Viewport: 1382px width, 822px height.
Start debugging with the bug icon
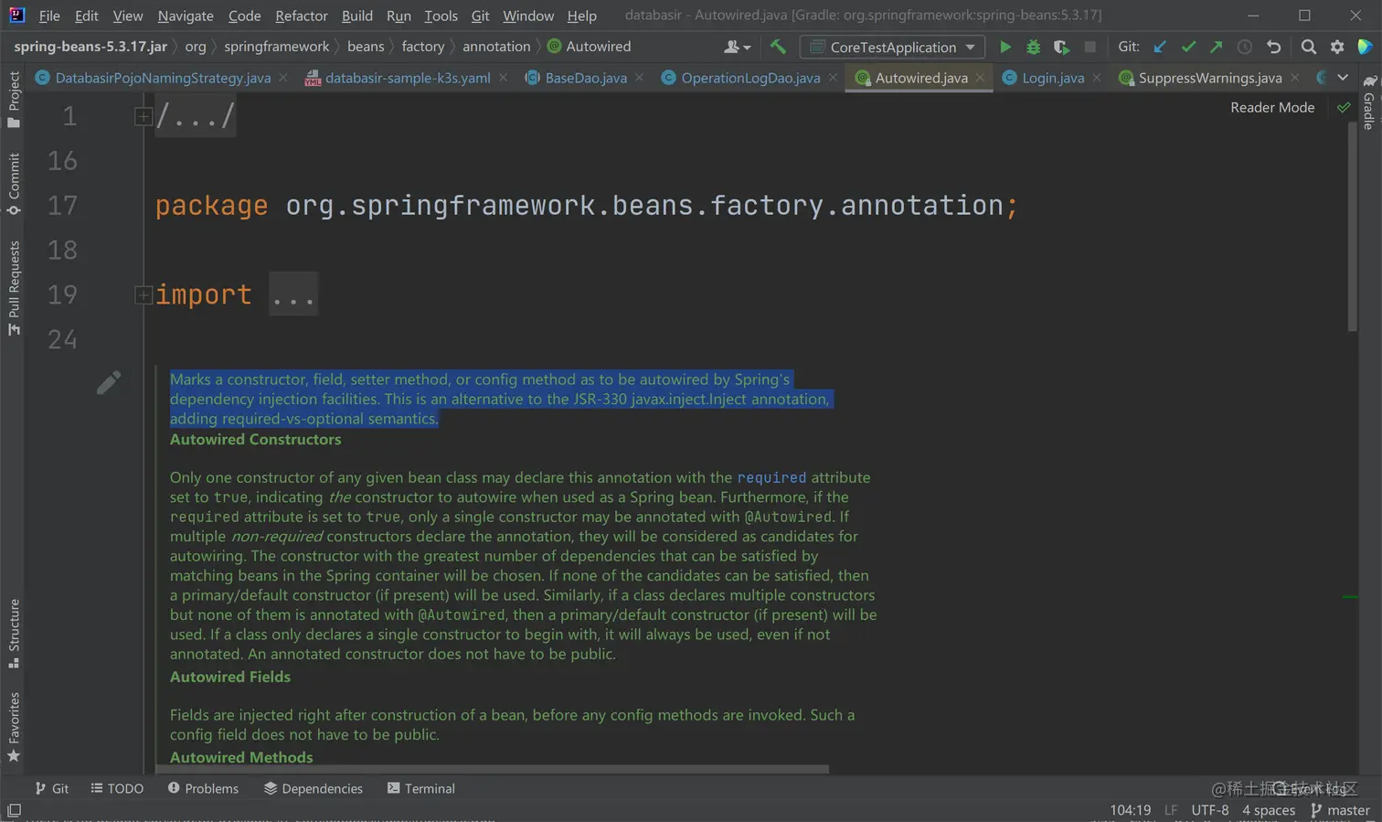1033,47
